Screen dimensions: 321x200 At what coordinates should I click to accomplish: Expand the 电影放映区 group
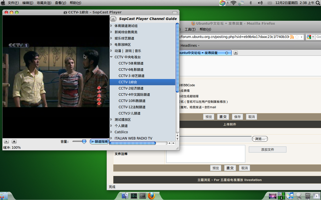pyautogui.click(x=111, y=44)
